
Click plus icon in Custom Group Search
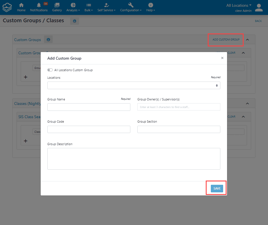(x=26, y=77)
